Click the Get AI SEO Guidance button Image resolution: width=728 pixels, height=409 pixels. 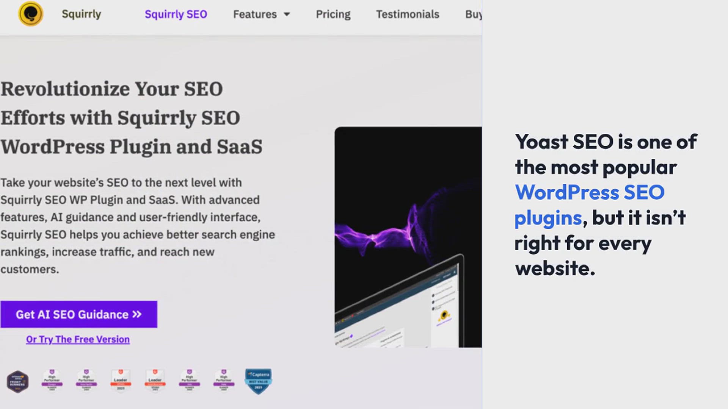[x=79, y=314]
